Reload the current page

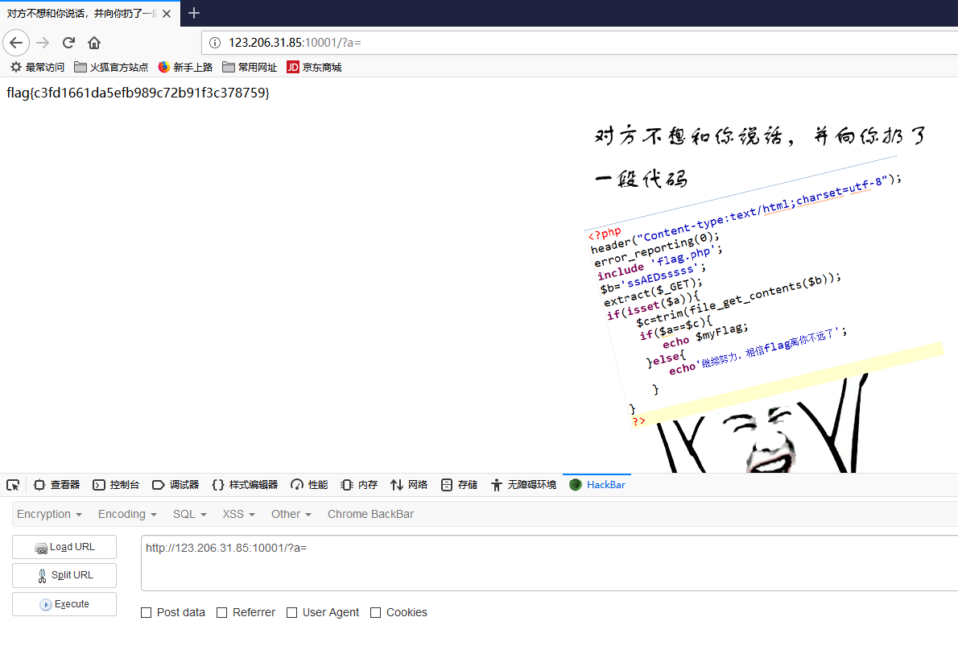[68, 43]
